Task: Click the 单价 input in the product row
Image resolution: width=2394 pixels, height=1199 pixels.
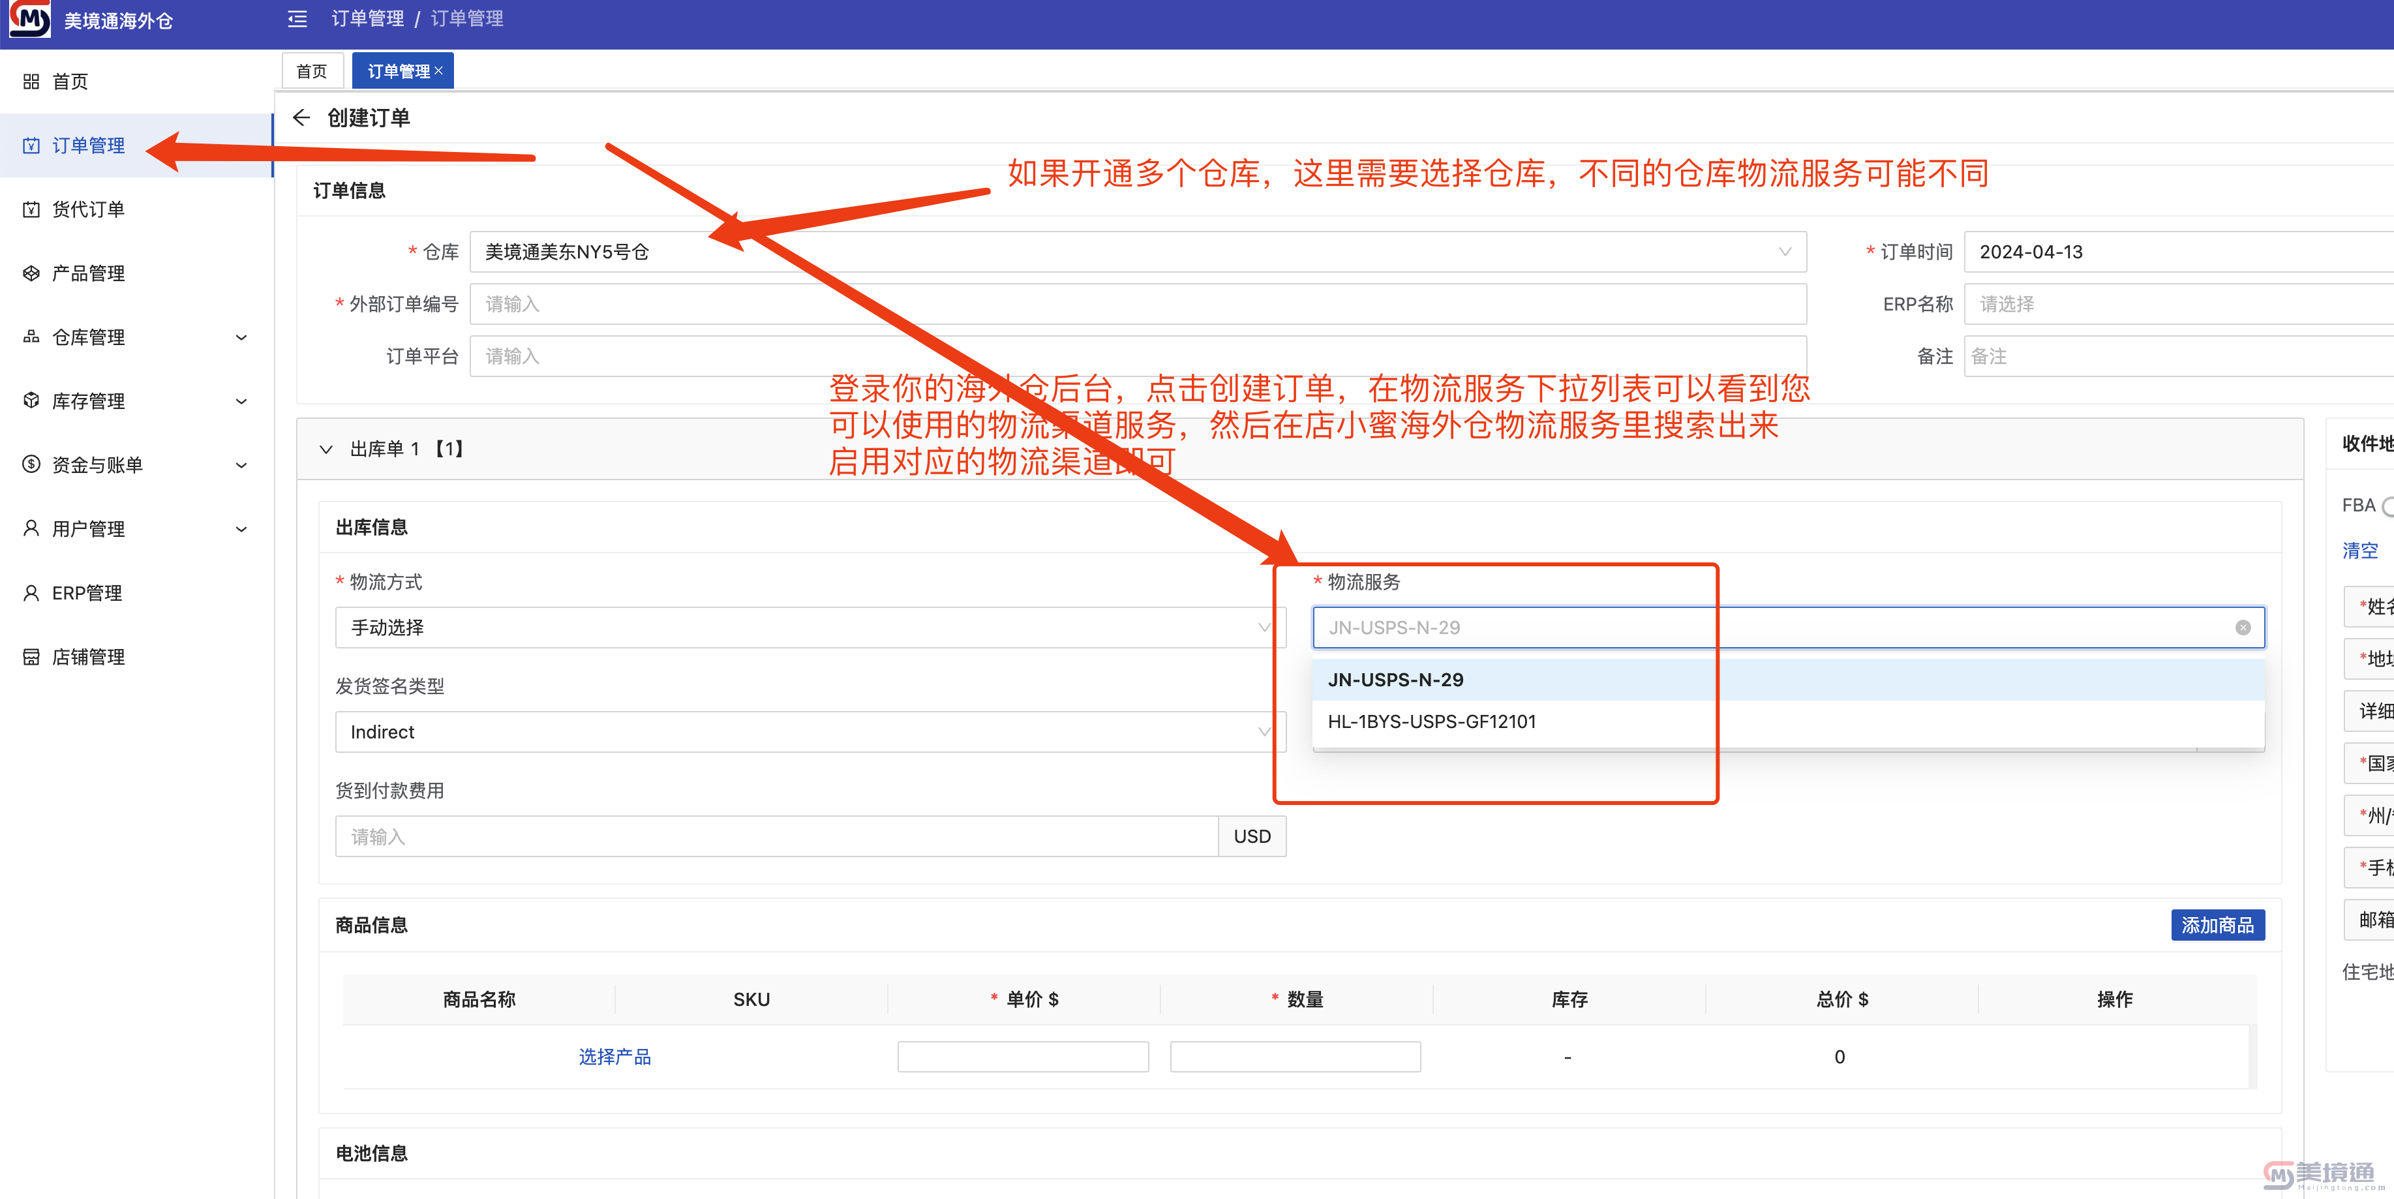Action: click(1023, 1057)
